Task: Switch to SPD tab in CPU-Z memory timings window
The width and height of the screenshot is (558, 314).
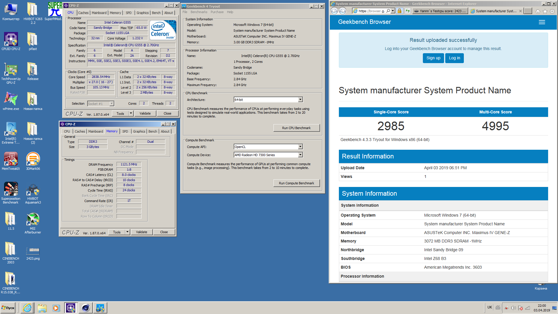Action: [x=125, y=131]
